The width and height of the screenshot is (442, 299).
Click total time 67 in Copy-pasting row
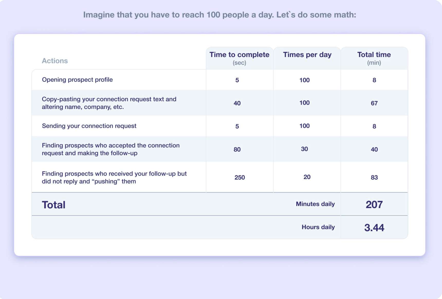[374, 103]
